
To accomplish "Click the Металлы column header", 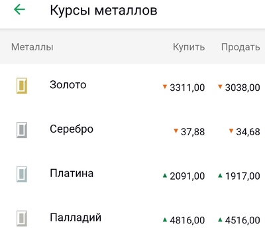I will 32,47.
